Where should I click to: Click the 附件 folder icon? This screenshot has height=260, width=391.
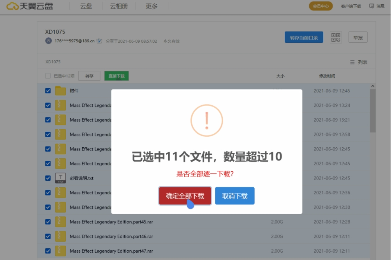(61, 90)
